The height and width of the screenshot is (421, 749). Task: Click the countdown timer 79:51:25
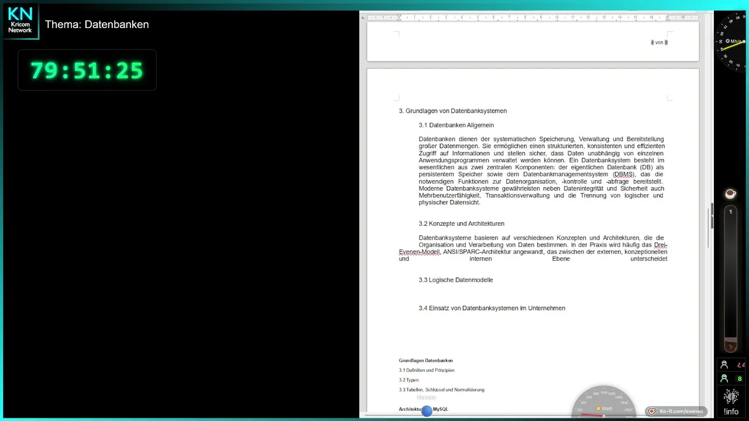point(87,70)
